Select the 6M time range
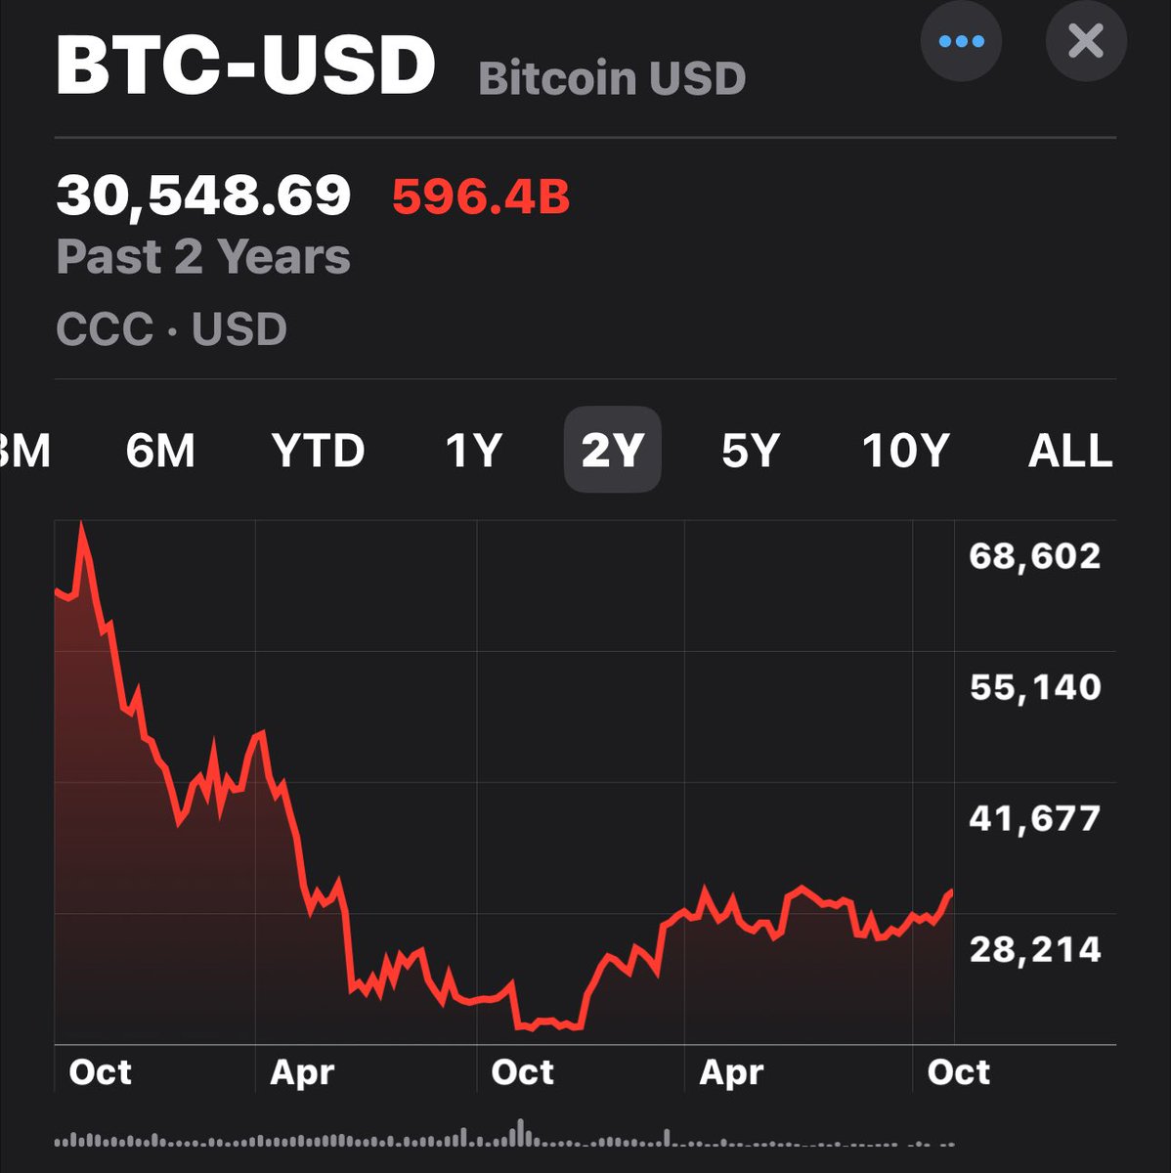The width and height of the screenshot is (1171, 1173). click(160, 451)
